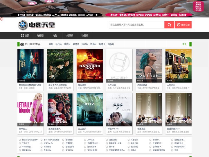Filter by 剧情片 genre
The height and width of the screenshot is (157, 209).
pyautogui.click(x=102, y=44)
